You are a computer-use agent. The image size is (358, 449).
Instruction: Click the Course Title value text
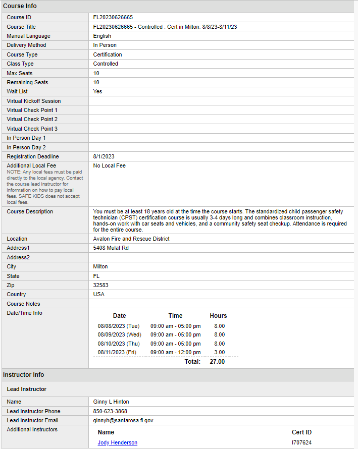(x=165, y=27)
